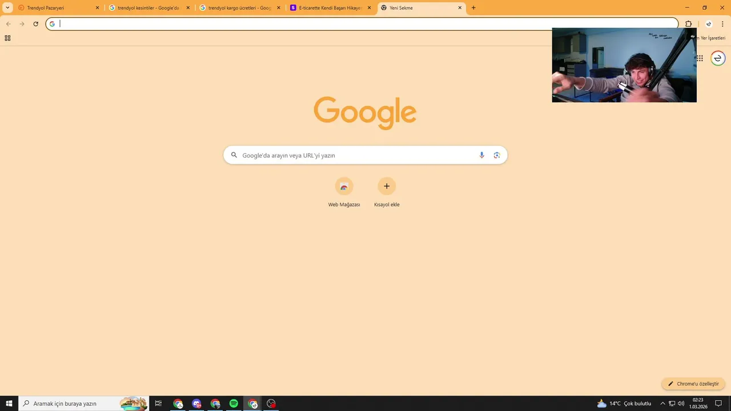This screenshot has height=411, width=731.
Task: Open the network status tray icon
Action: [x=672, y=404]
